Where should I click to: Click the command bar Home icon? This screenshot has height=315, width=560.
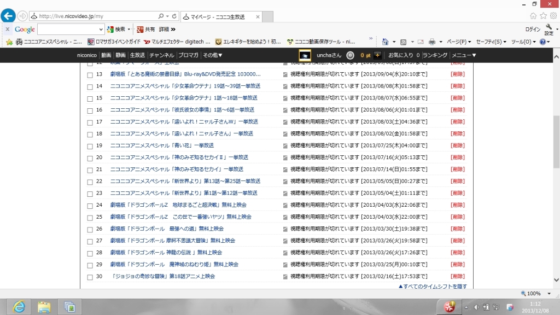click(x=385, y=42)
